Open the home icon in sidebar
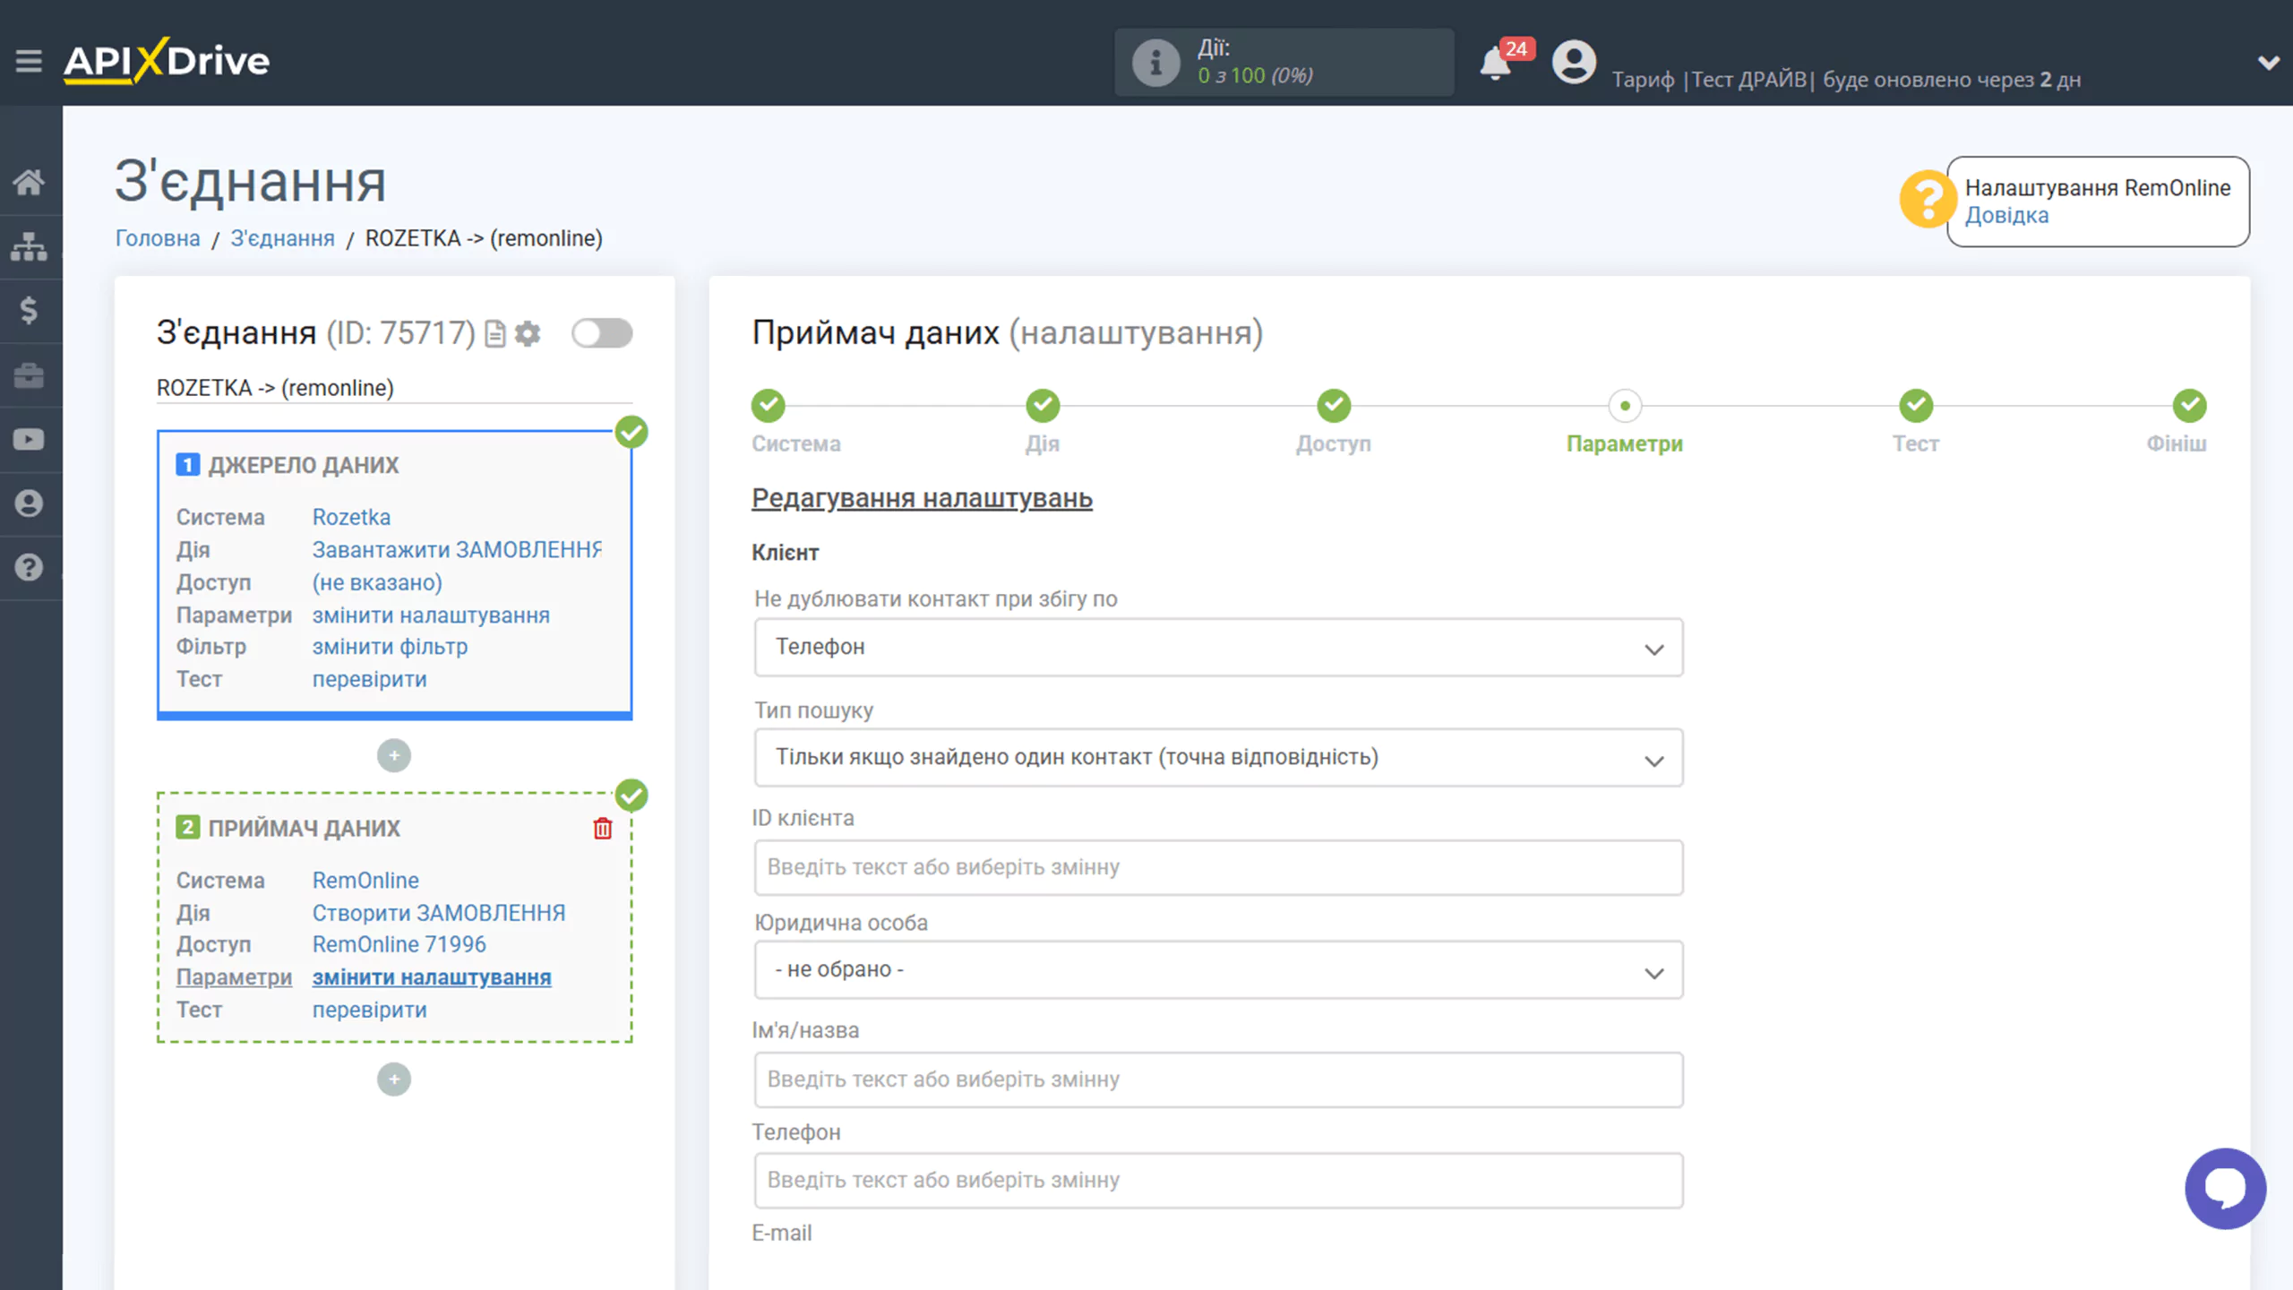Image resolution: width=2293 pixels, height=1290 pixels. pyautogui.click(x=29, y=183)
